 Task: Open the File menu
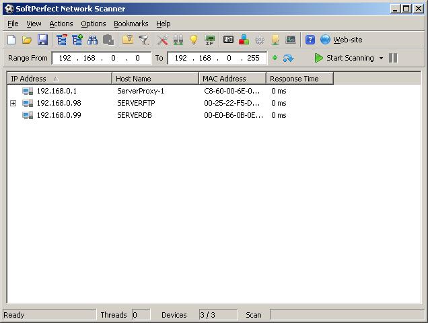click(x=13, y=24)
